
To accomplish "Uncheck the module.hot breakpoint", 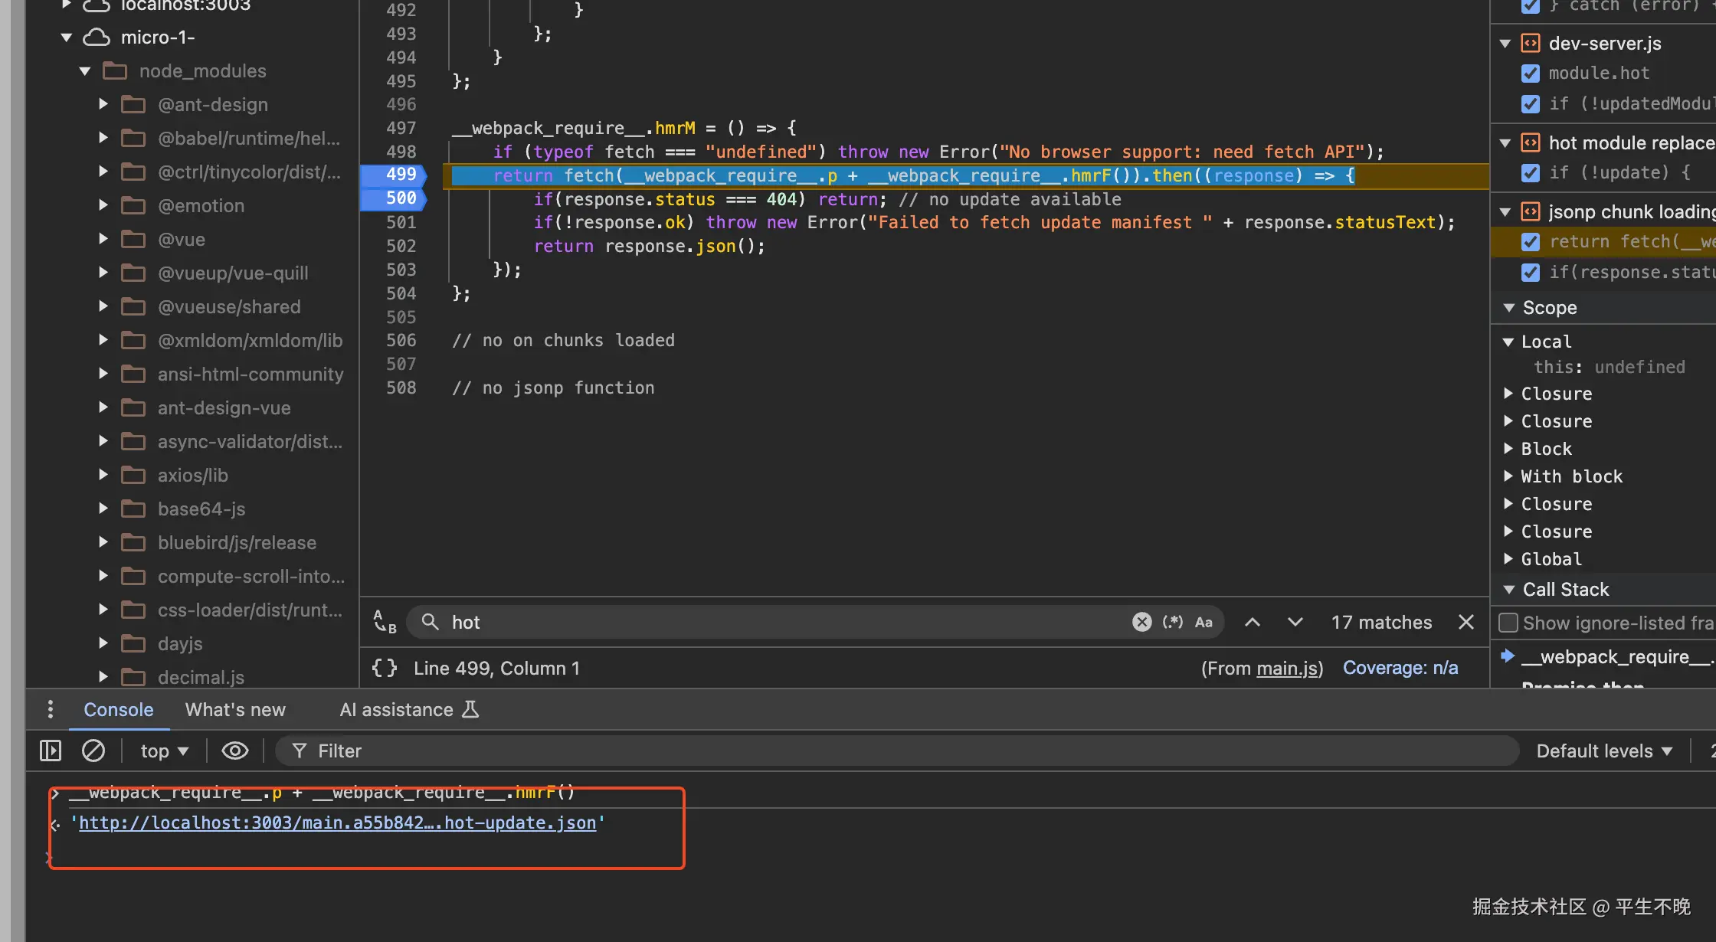I will coord(1531,74).
